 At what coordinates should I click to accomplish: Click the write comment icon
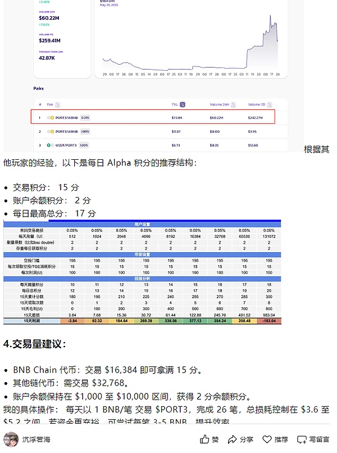pyautogui.click(x=302, y=439)
